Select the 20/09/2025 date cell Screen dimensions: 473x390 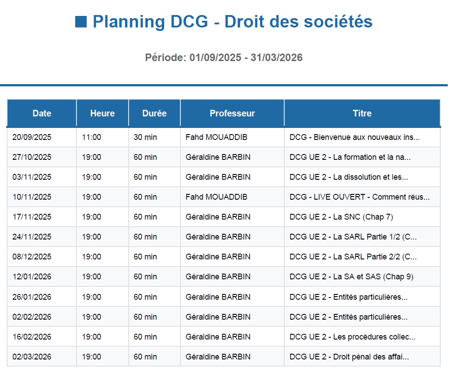click(32, 137)
